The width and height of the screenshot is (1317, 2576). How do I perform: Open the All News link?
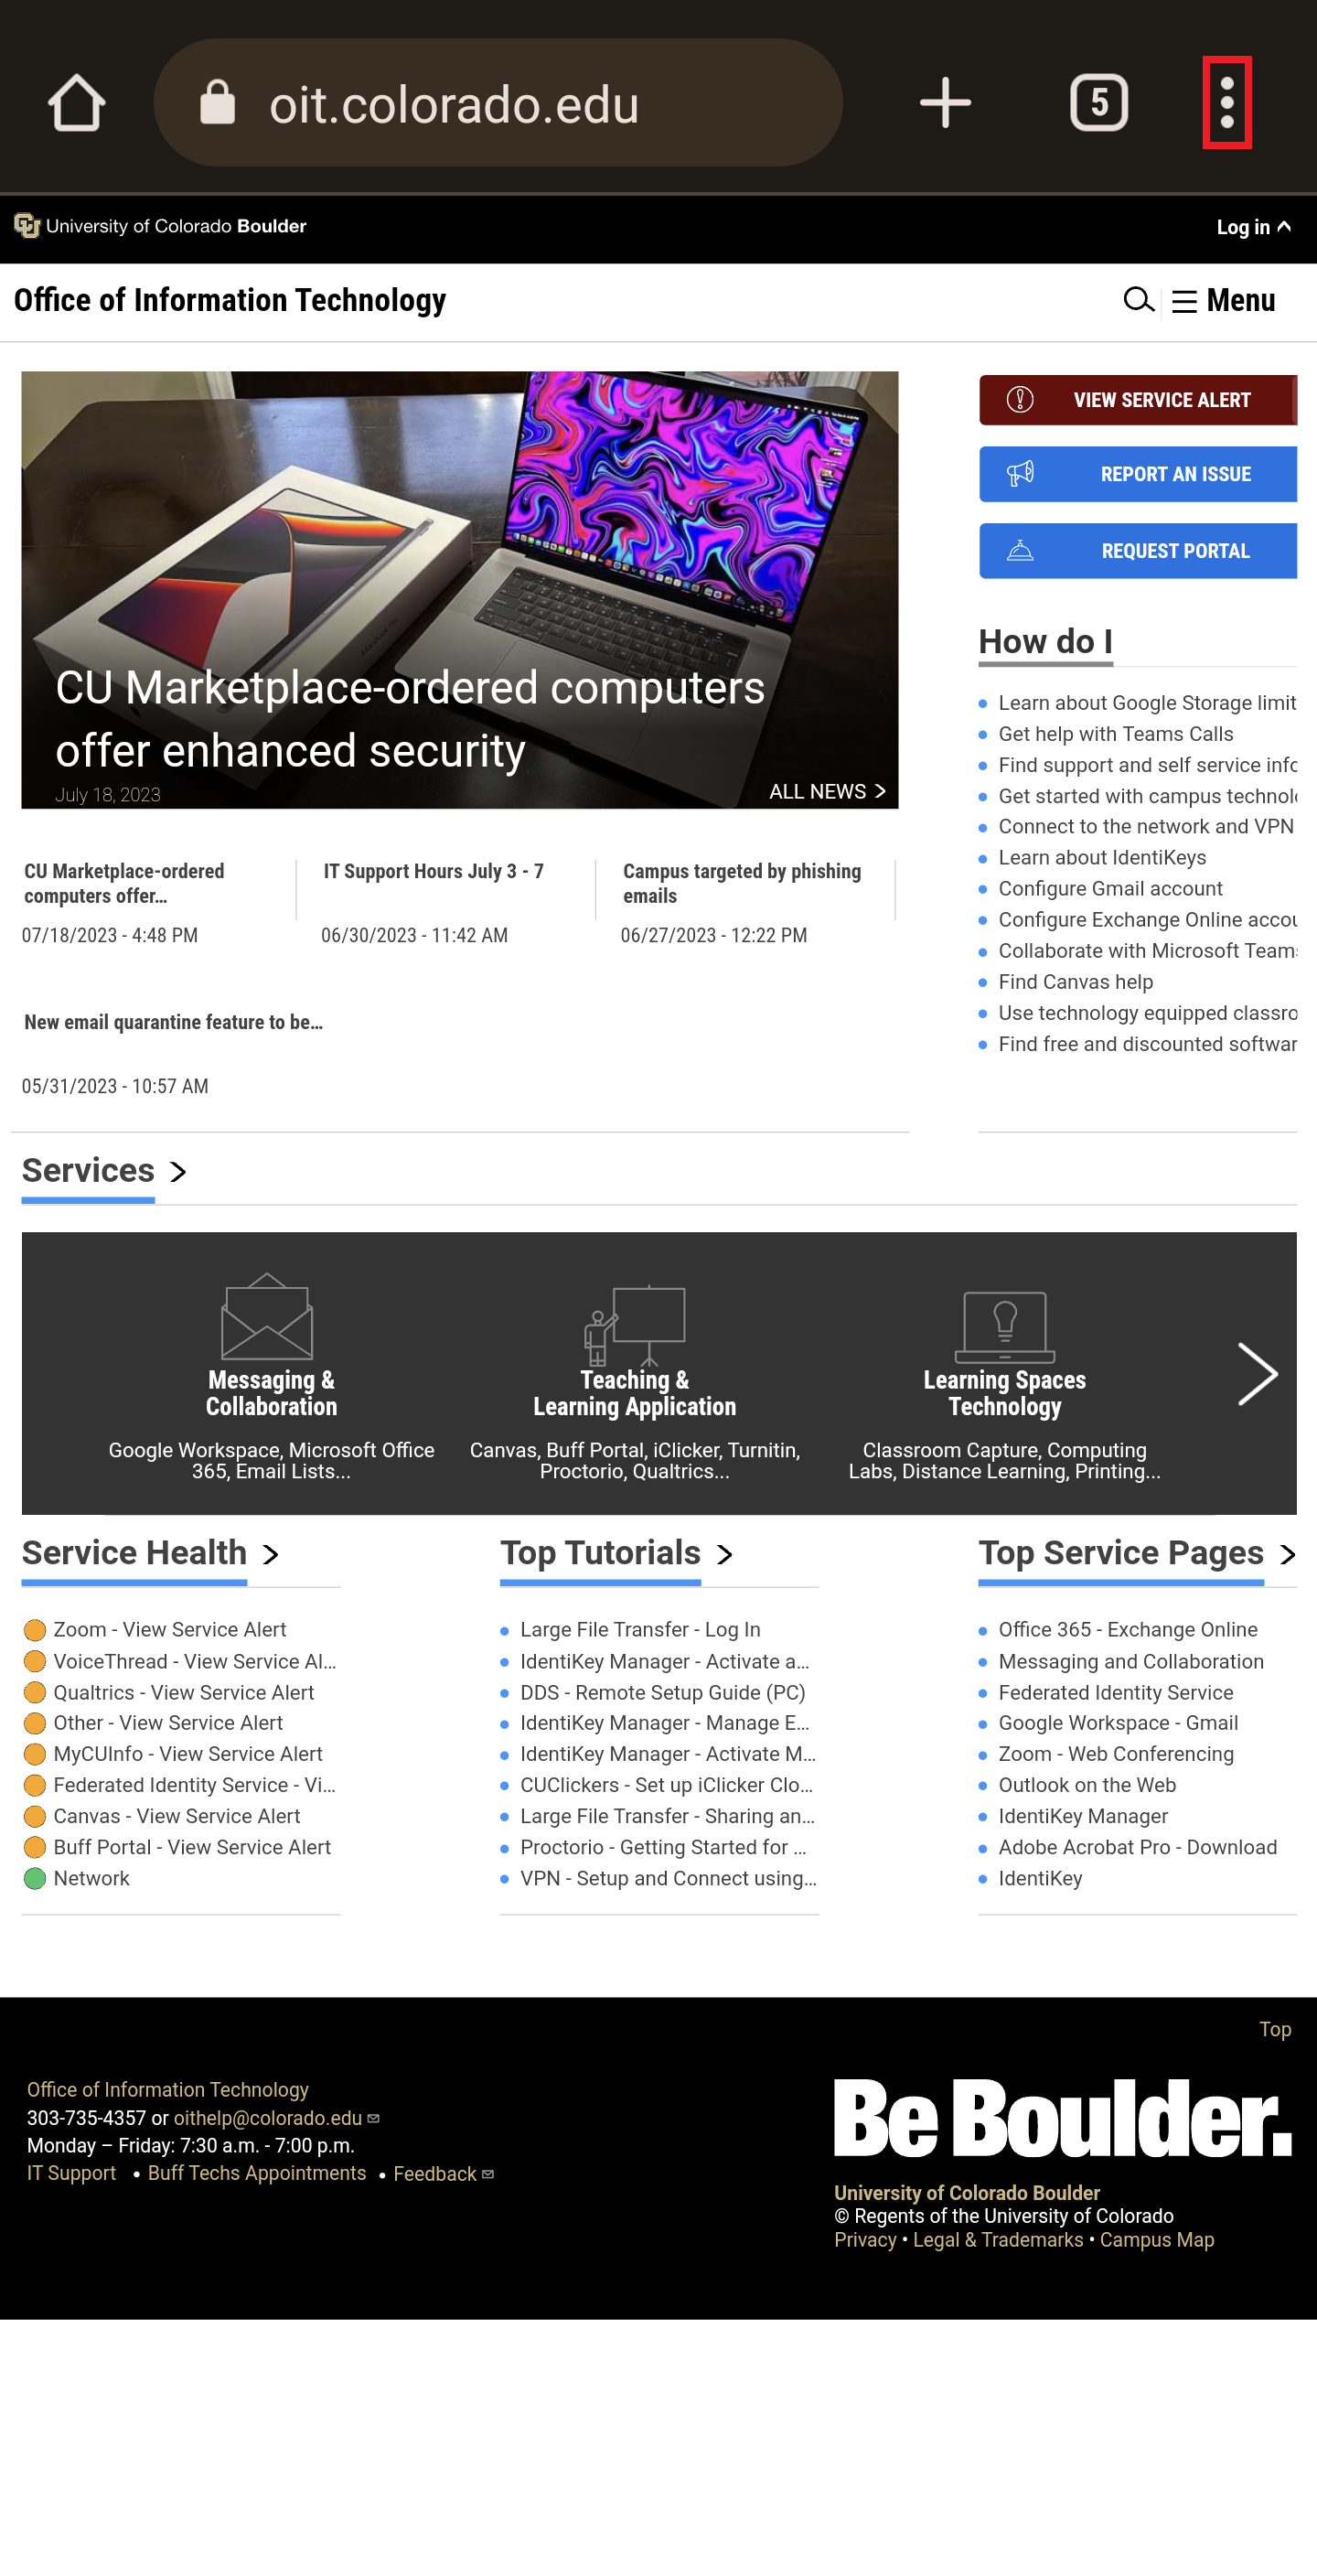(826, 791)
